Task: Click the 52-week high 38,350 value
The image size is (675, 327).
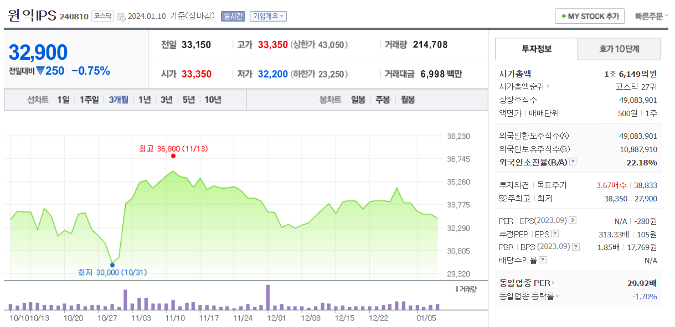Action: tap(616, 199)
